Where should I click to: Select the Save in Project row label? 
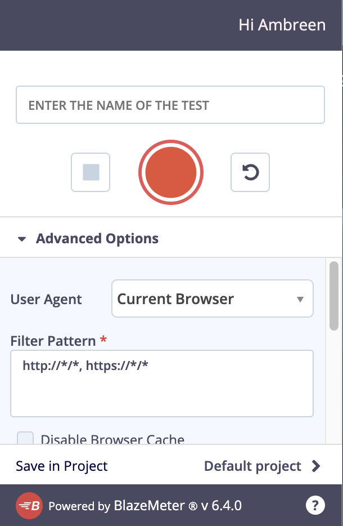62,466
